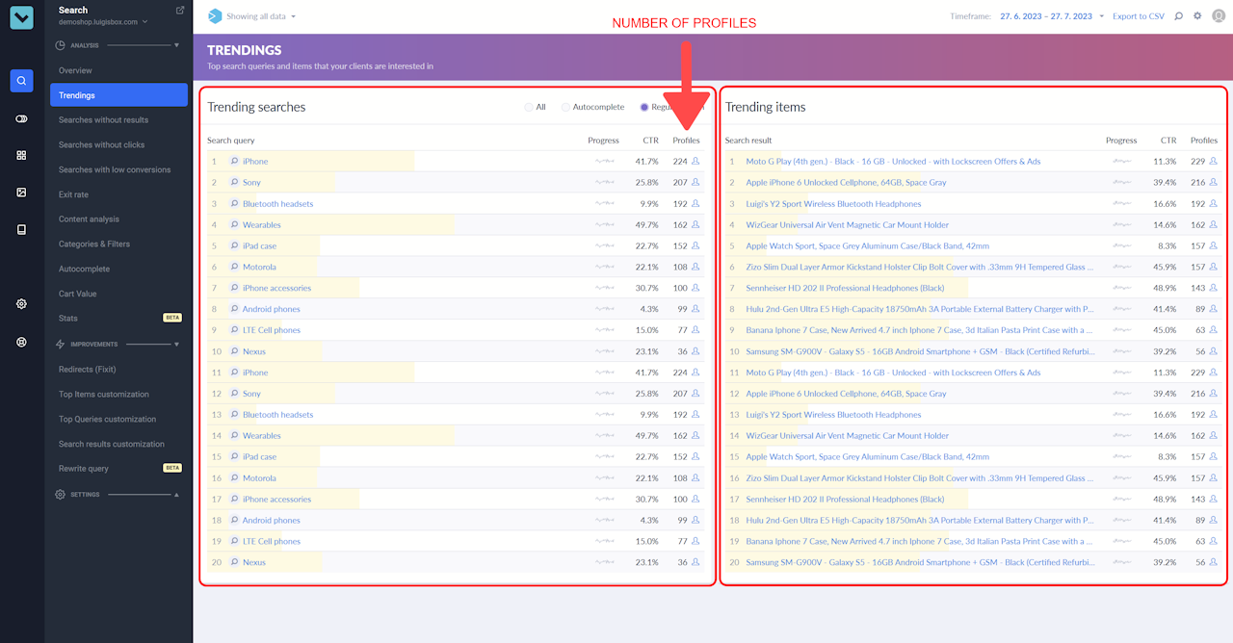This screenshot has height=643, width=1233.
Task: Click the profiles icon in the iPad case row
Action: [x=695, y=245]
